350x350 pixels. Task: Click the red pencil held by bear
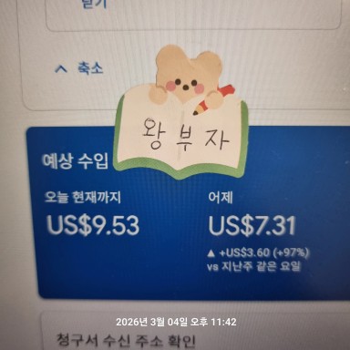pos(213,100)
